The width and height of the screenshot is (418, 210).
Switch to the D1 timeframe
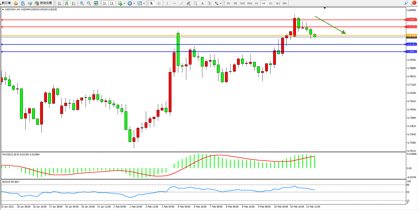271,4
